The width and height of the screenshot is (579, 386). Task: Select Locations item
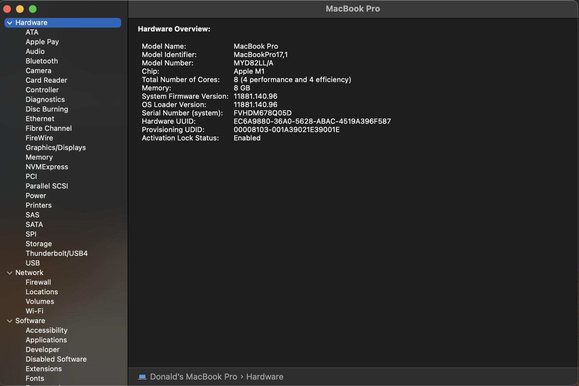coord(42,292)
